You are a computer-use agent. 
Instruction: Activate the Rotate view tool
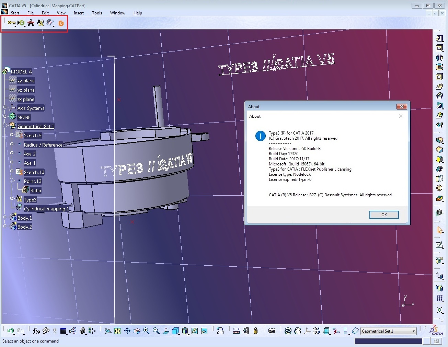[x=137, y=331]
